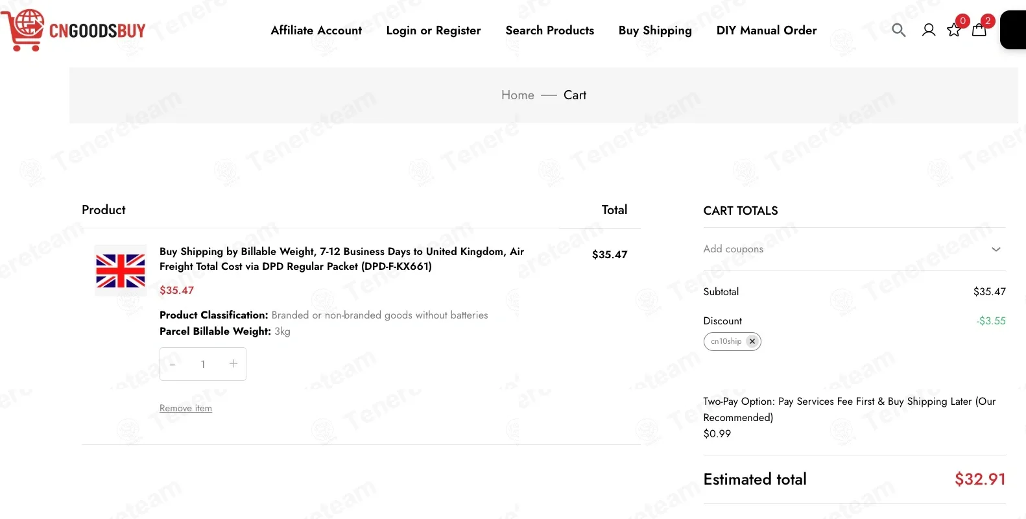Screen dimensions: 1026x519
Task: Open the user account icon
Action: pos(929,30)
